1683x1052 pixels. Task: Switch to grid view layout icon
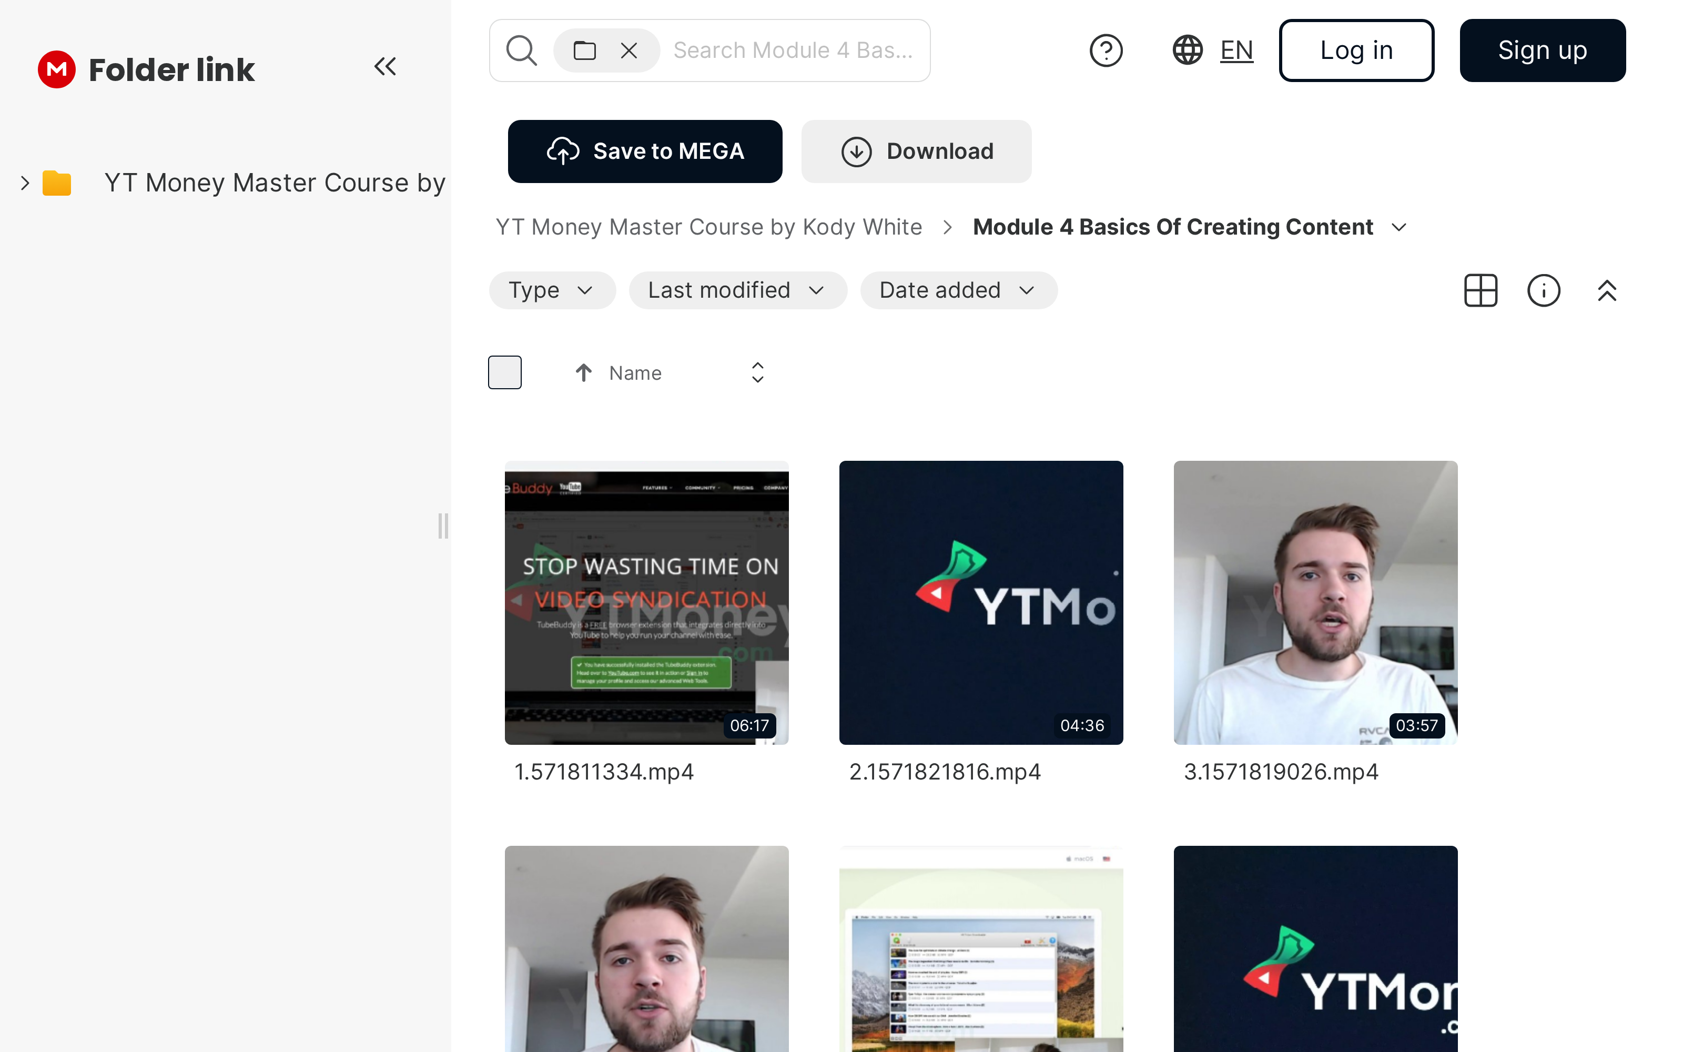point(1481,290)
